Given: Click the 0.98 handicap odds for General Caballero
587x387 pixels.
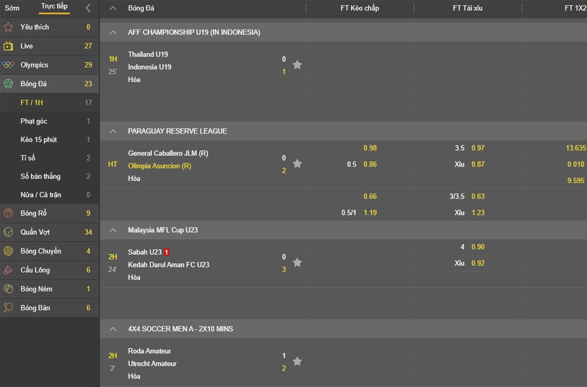Looking at the screenshot, I should [x=370, y=148].
